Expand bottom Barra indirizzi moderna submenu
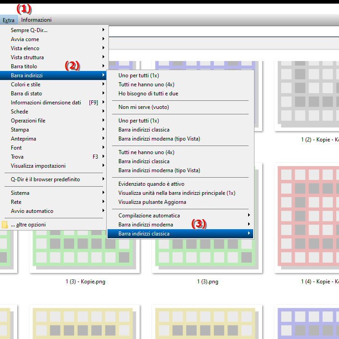This screenshot has width=339, height=339. (x=180, y=225)
